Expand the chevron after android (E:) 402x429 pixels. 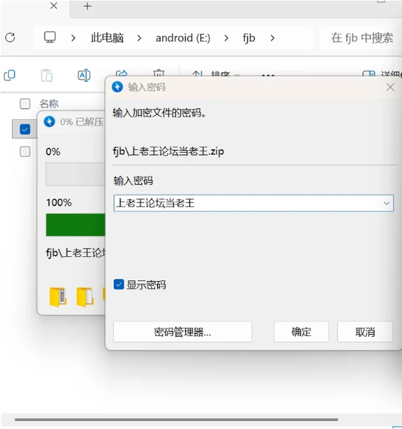pyautogui.click(x=226, y=38)
